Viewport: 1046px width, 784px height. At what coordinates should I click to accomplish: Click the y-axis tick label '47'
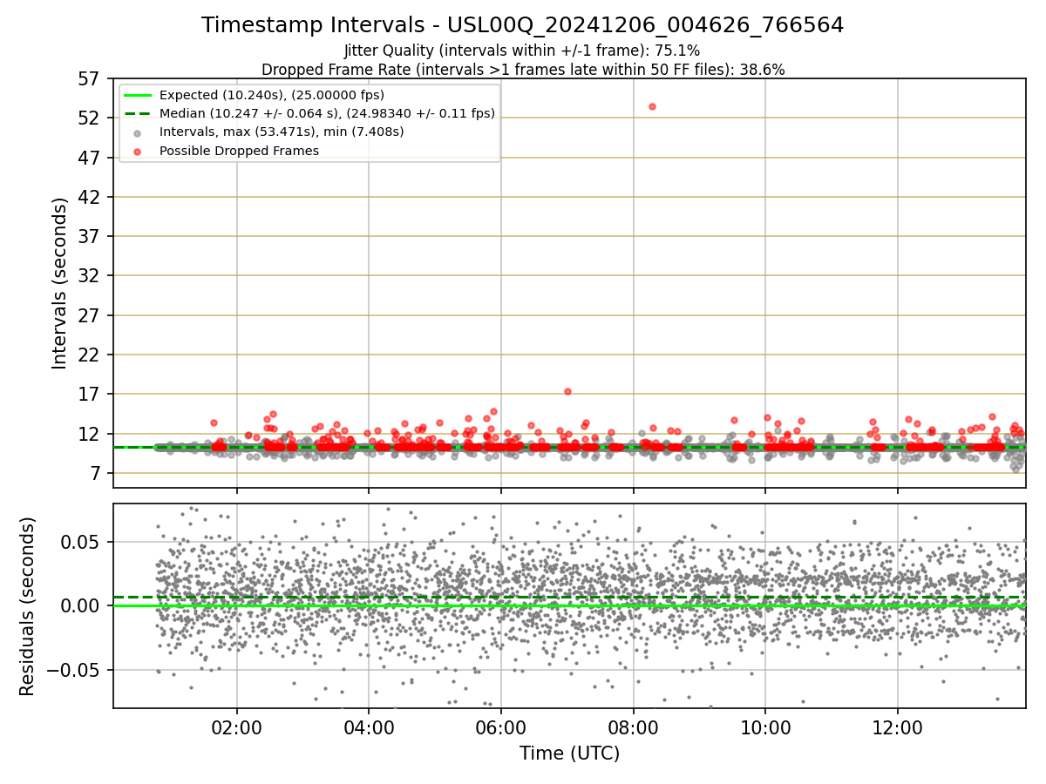89,158
